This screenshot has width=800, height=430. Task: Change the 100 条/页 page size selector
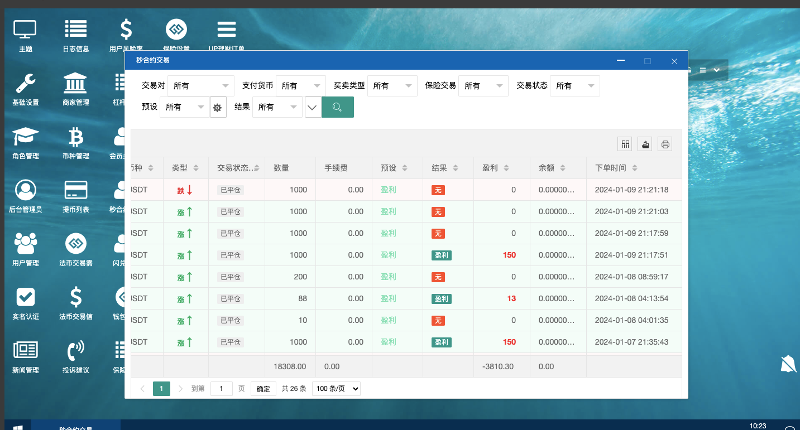coord(336,389)
